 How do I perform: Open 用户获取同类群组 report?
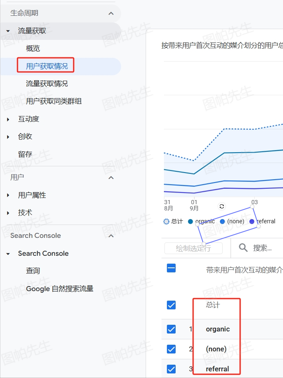pyautogui.click(x=54, y=101)
